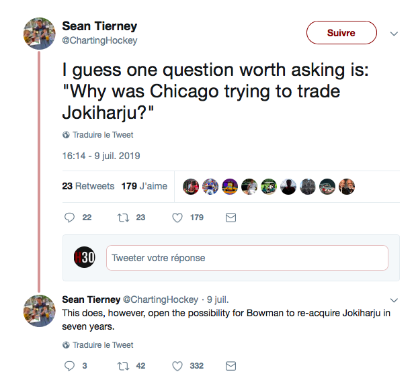Click the @ChartingHockey handle in the header
The height and width of the screenshot is (374, 416).
(99, 40)
